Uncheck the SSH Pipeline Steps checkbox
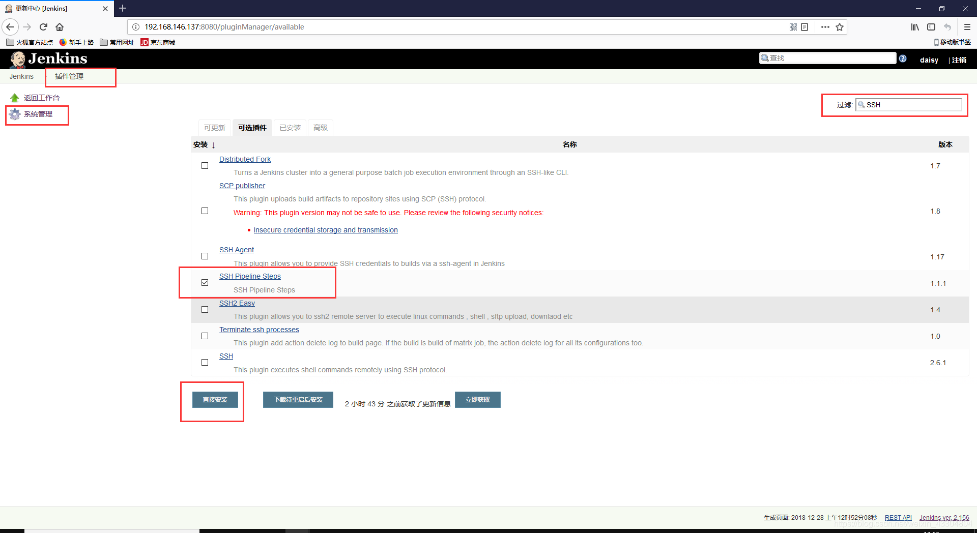This screenshot has height=533, width=977. point(205,283)
